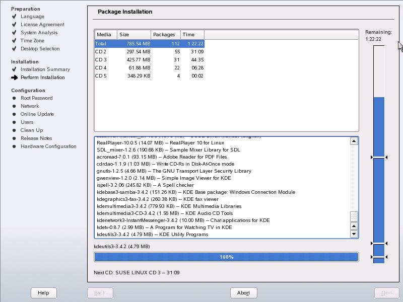Click the Help button
Screen dimensions: 403x302
click(x=43, y=293)
